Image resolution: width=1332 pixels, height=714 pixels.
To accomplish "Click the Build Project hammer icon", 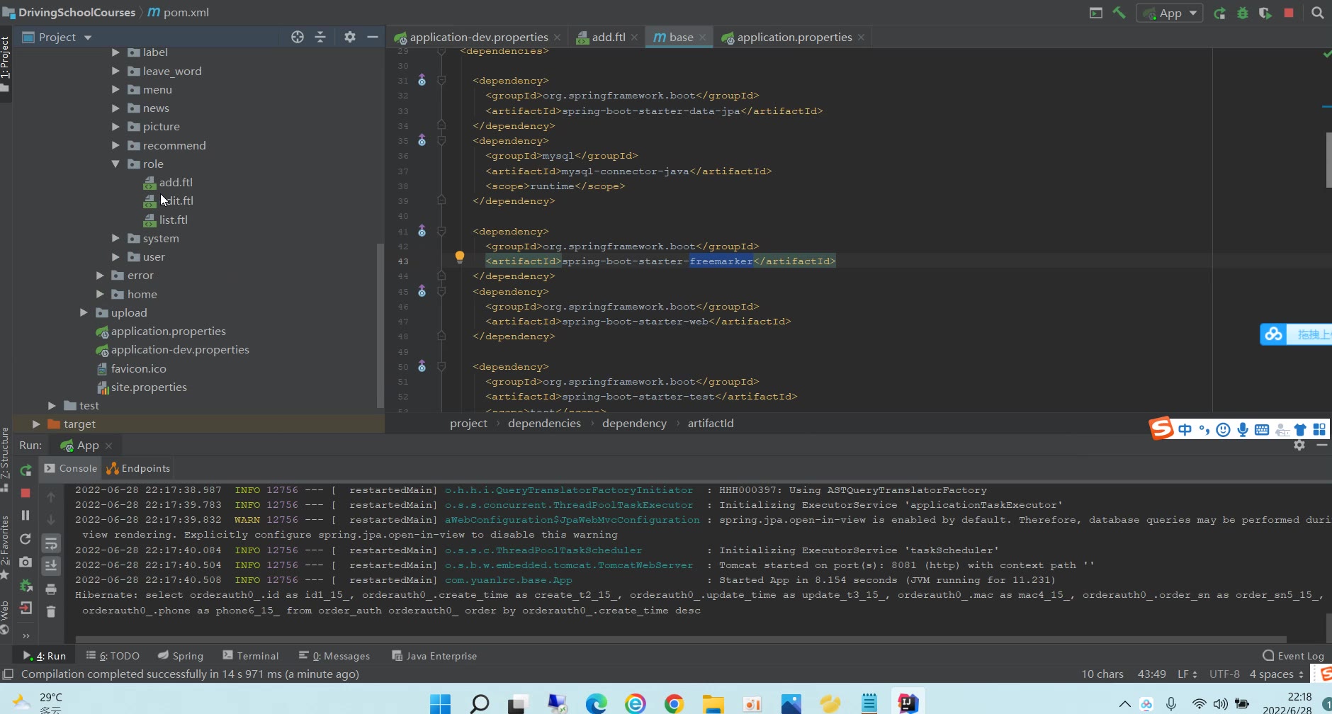I will click(x=1119, y=13).
